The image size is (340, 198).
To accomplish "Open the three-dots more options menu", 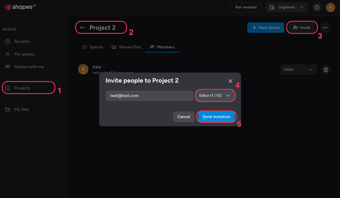I will click(325, 28).
